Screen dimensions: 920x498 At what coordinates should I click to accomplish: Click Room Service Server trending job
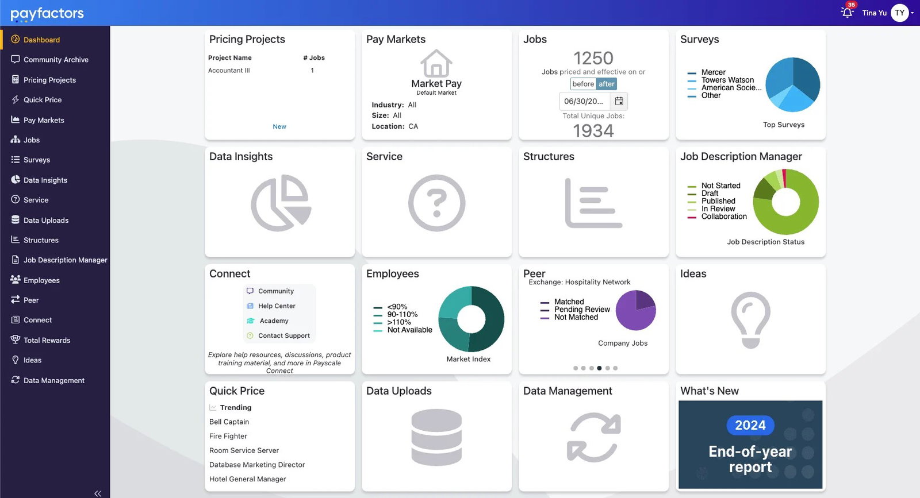(x=244, y=451)
